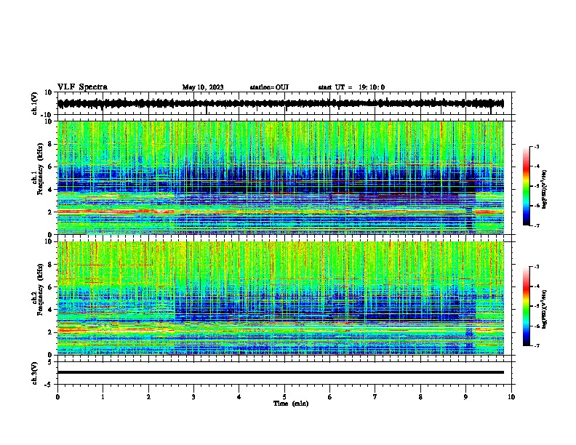The height and width of the screenshot is (445, 576).
Task: Click the time axis tick label '0'
Action: pos(57,397)
